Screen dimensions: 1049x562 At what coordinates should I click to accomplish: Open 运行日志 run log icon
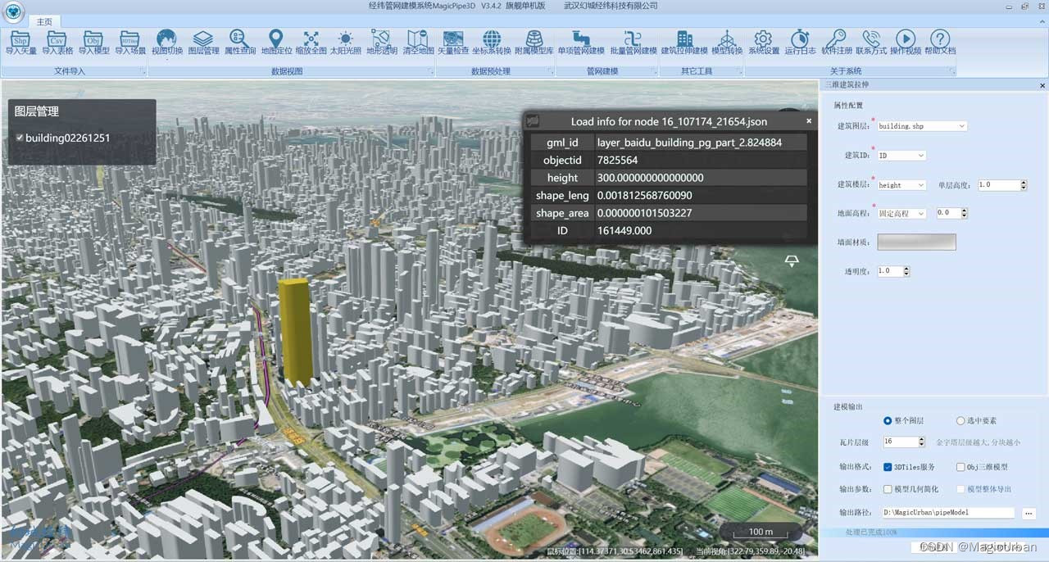point(800,39)
